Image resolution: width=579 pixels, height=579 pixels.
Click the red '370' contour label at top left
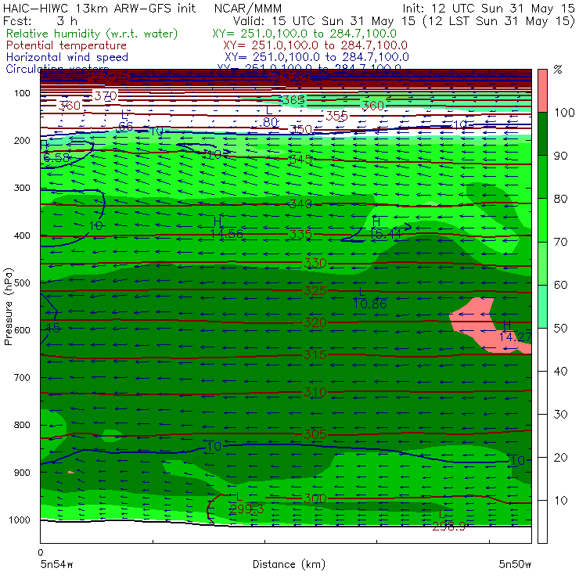point(106,96)
